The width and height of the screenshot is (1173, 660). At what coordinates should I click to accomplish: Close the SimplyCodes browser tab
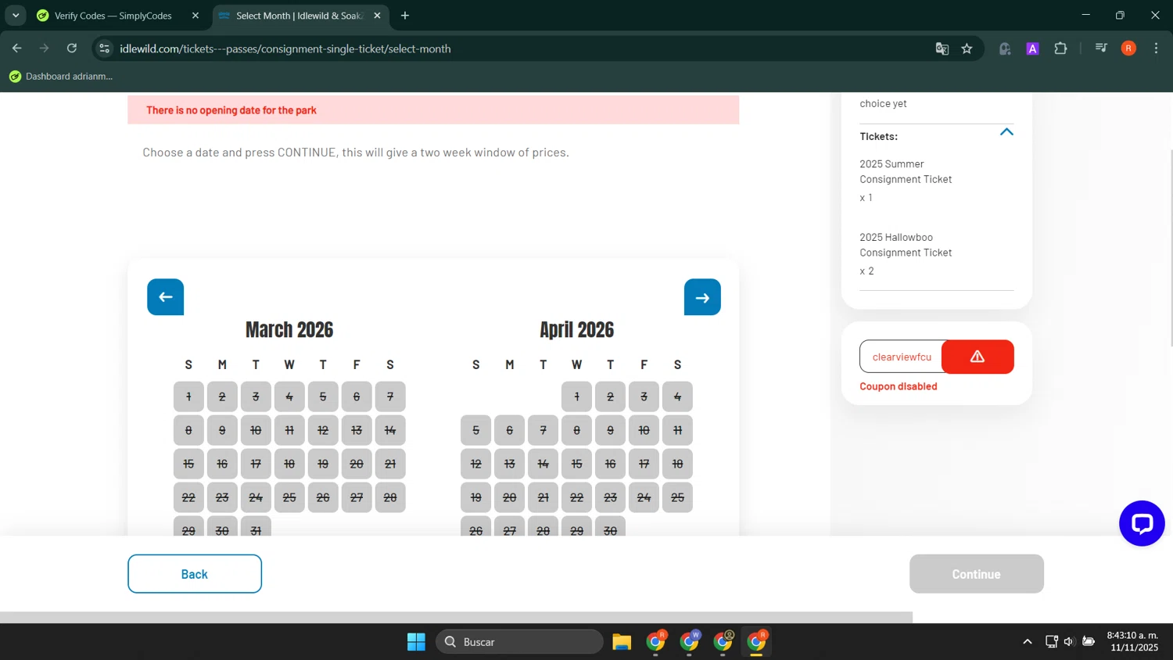195,16
